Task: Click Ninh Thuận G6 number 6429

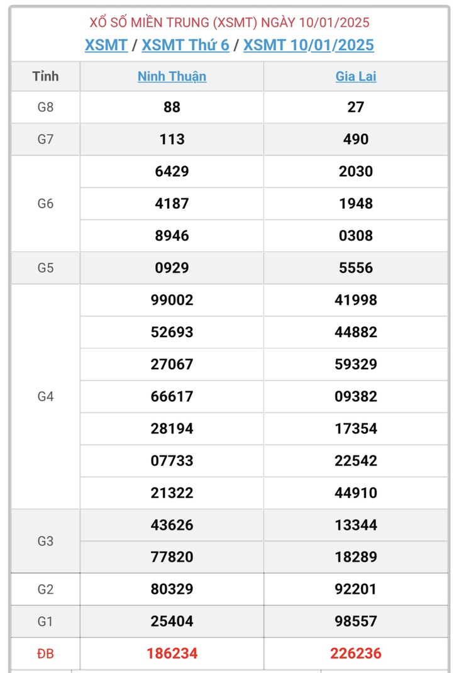Action: pyautogui.click(x=172, y=171)
